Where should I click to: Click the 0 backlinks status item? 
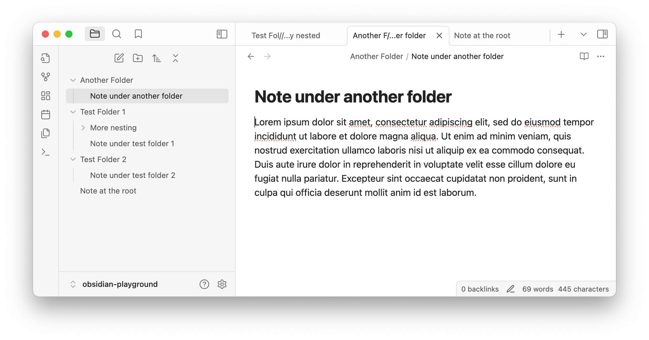(x=480, y=289)
